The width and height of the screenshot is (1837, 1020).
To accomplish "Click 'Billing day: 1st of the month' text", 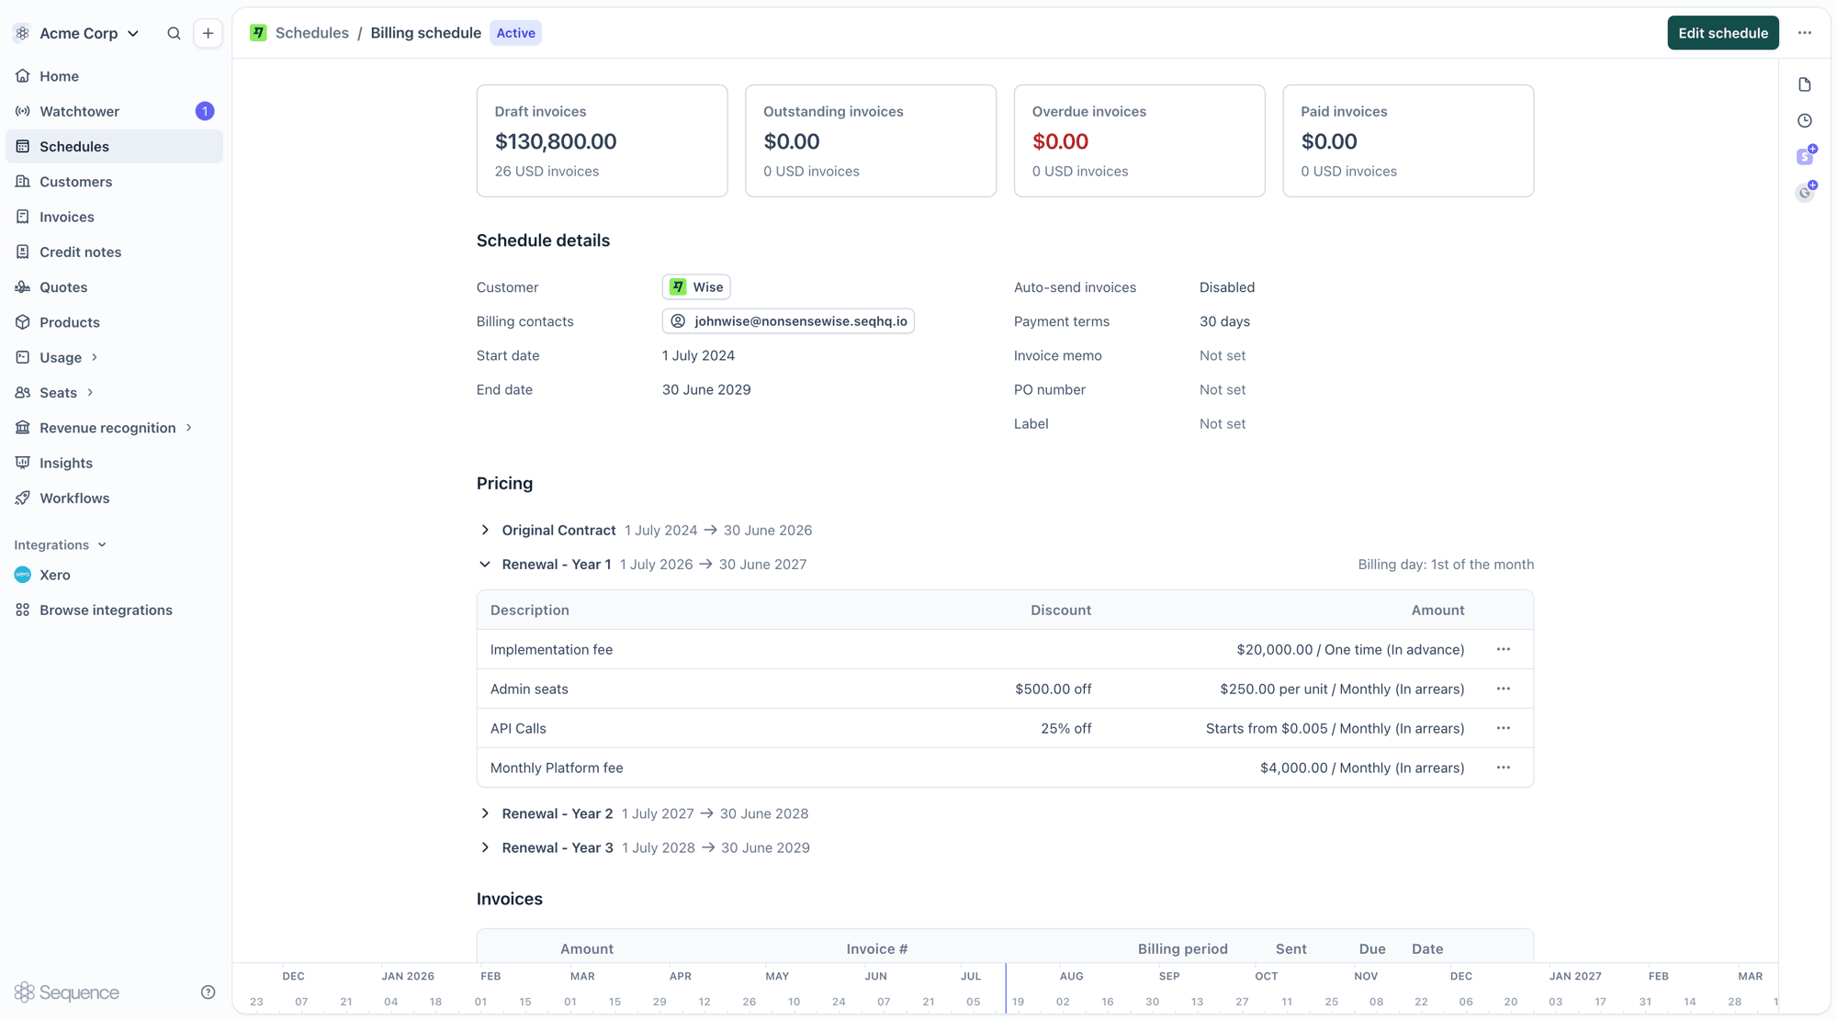I will pos(1446,565).
